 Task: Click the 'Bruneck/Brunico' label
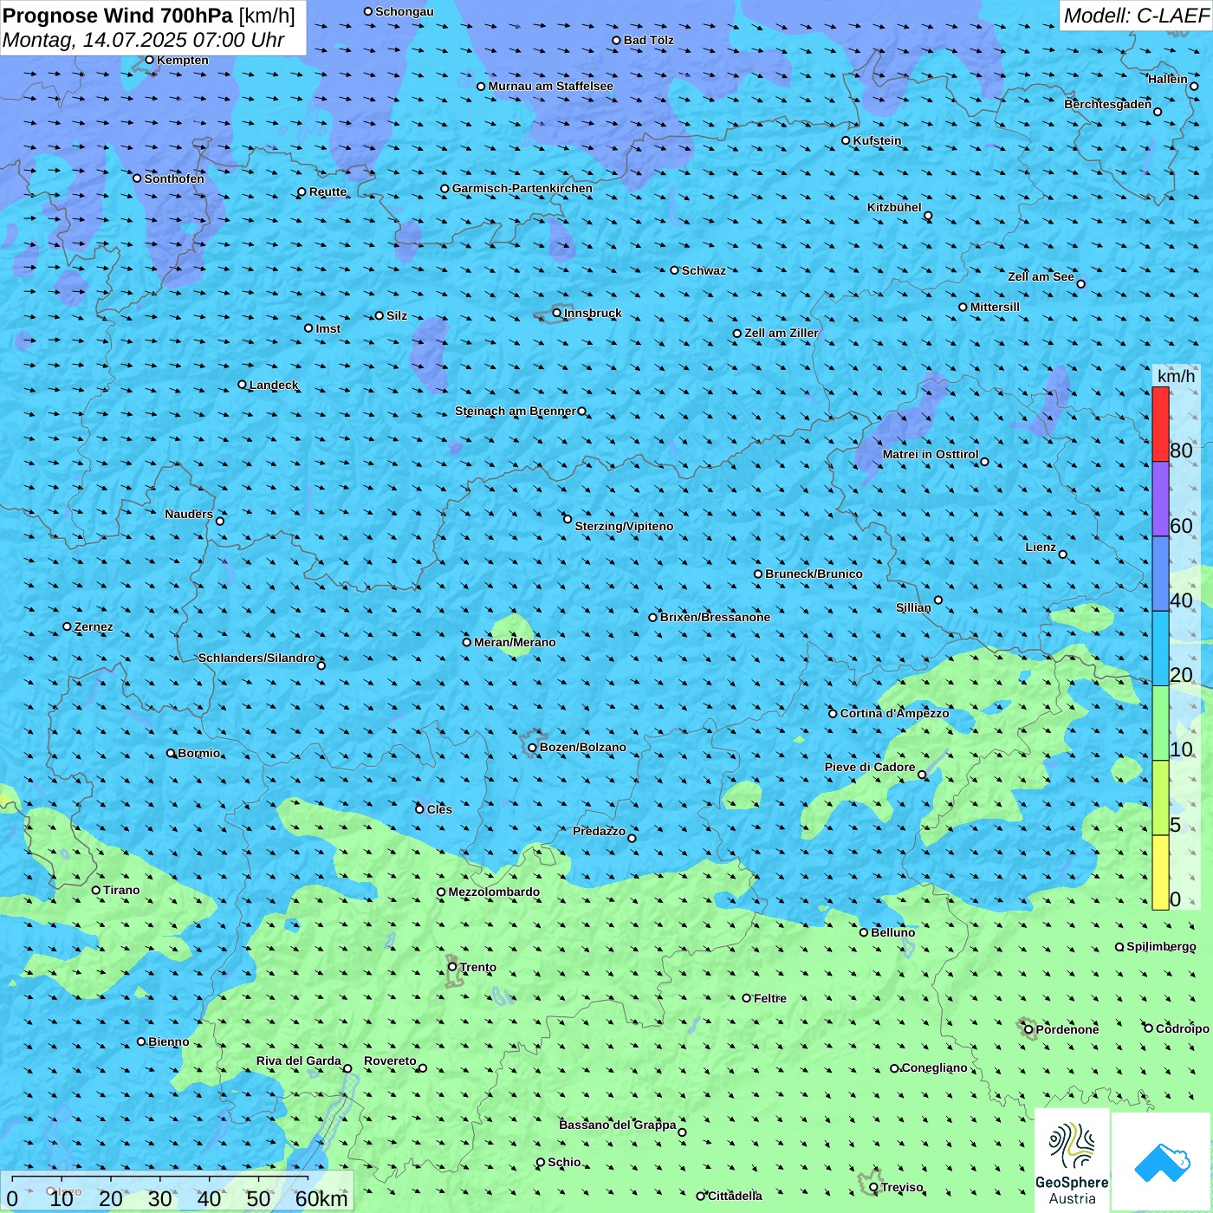pos(814,574)
